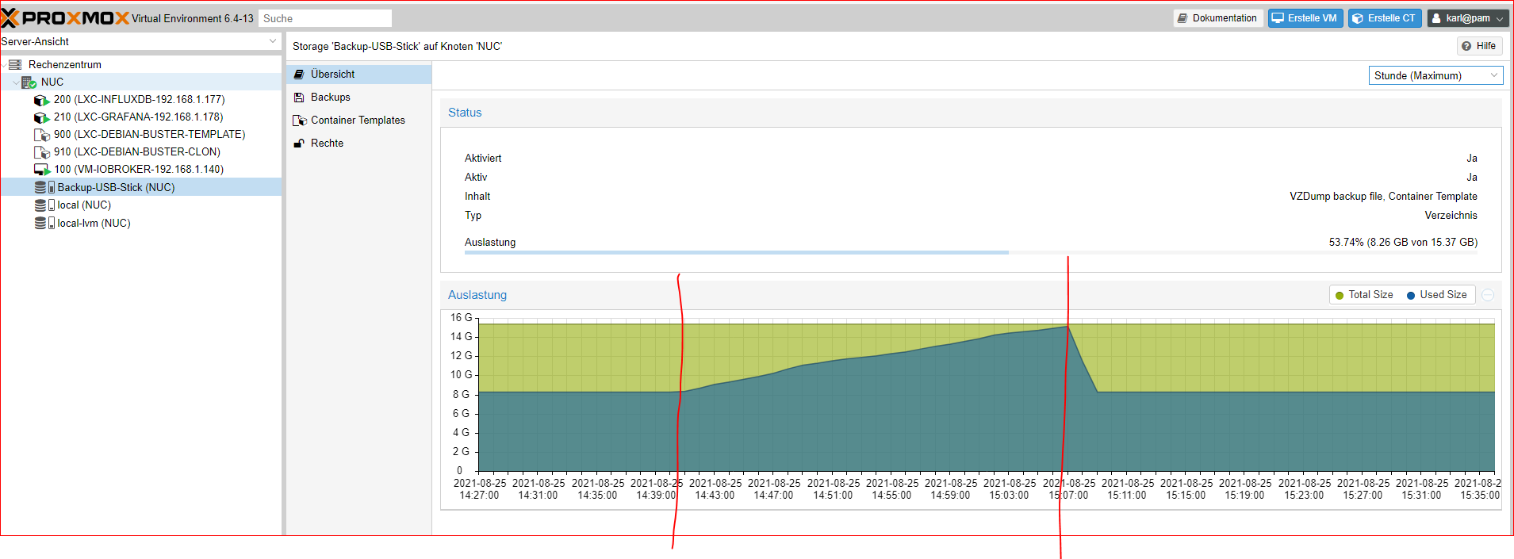Click the Rechenzentrum datacenter icon
1514x559 pixels.
(15, 64)
